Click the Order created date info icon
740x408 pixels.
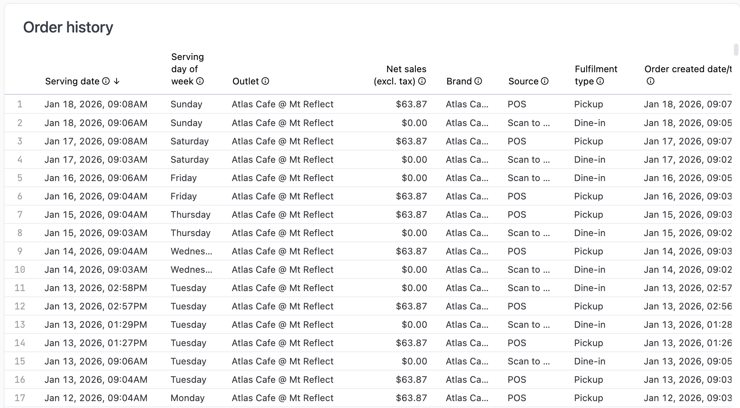(650, 81)
